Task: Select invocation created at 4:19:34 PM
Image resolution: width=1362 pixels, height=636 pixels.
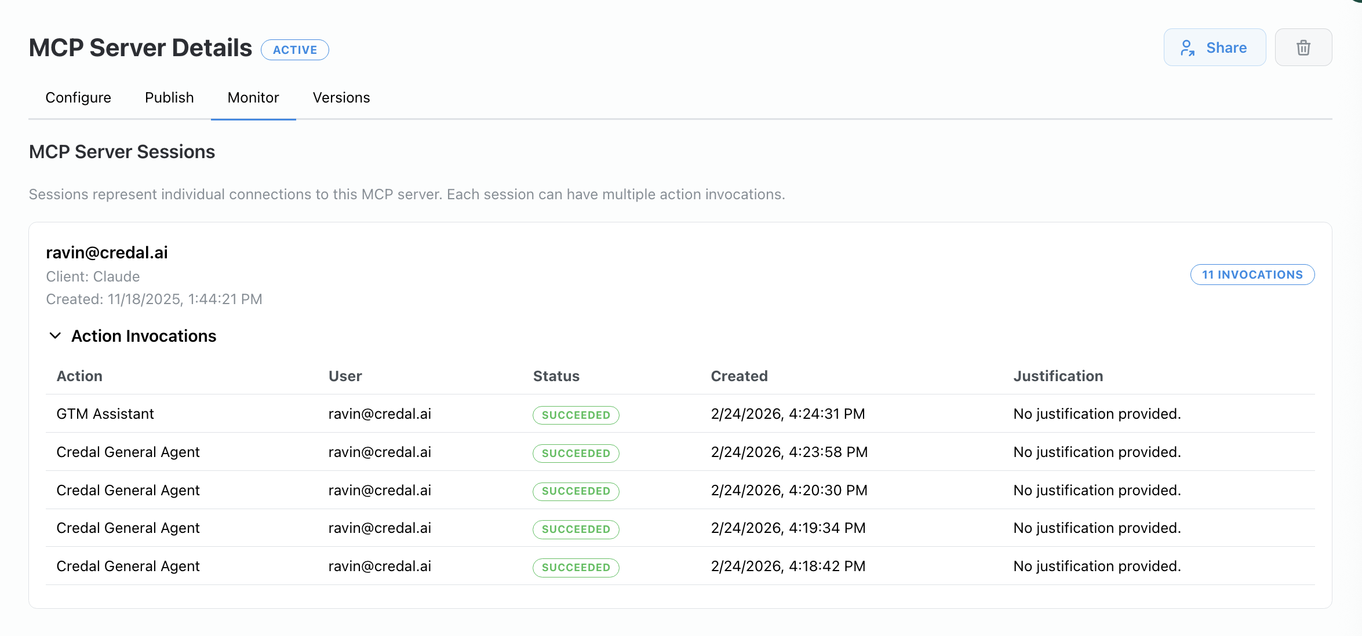Action: [788, 528]
